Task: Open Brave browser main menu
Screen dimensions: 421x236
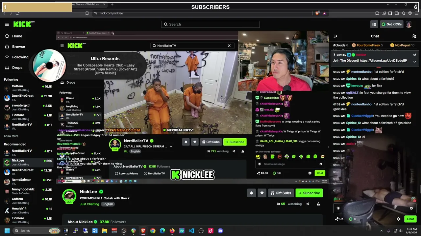Action: (417, 13)
